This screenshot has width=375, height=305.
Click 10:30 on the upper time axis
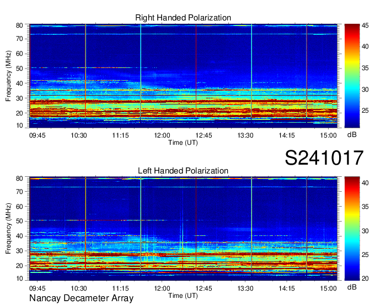tap(79, 135)
